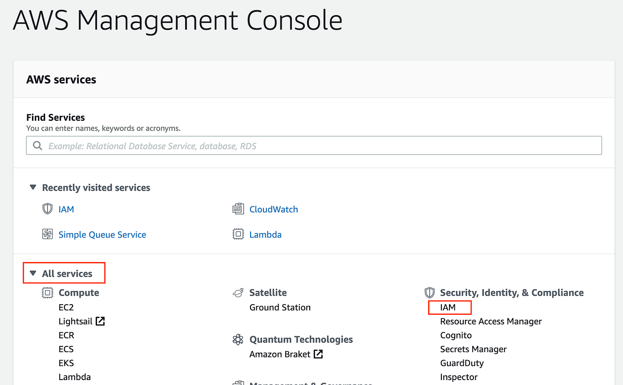Open Simple Queue Service link
The image size is (623, 385).
point(102,234)
